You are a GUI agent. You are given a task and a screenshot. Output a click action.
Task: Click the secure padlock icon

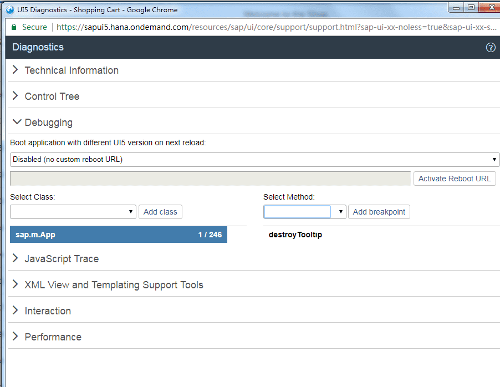tap(14, 27)
